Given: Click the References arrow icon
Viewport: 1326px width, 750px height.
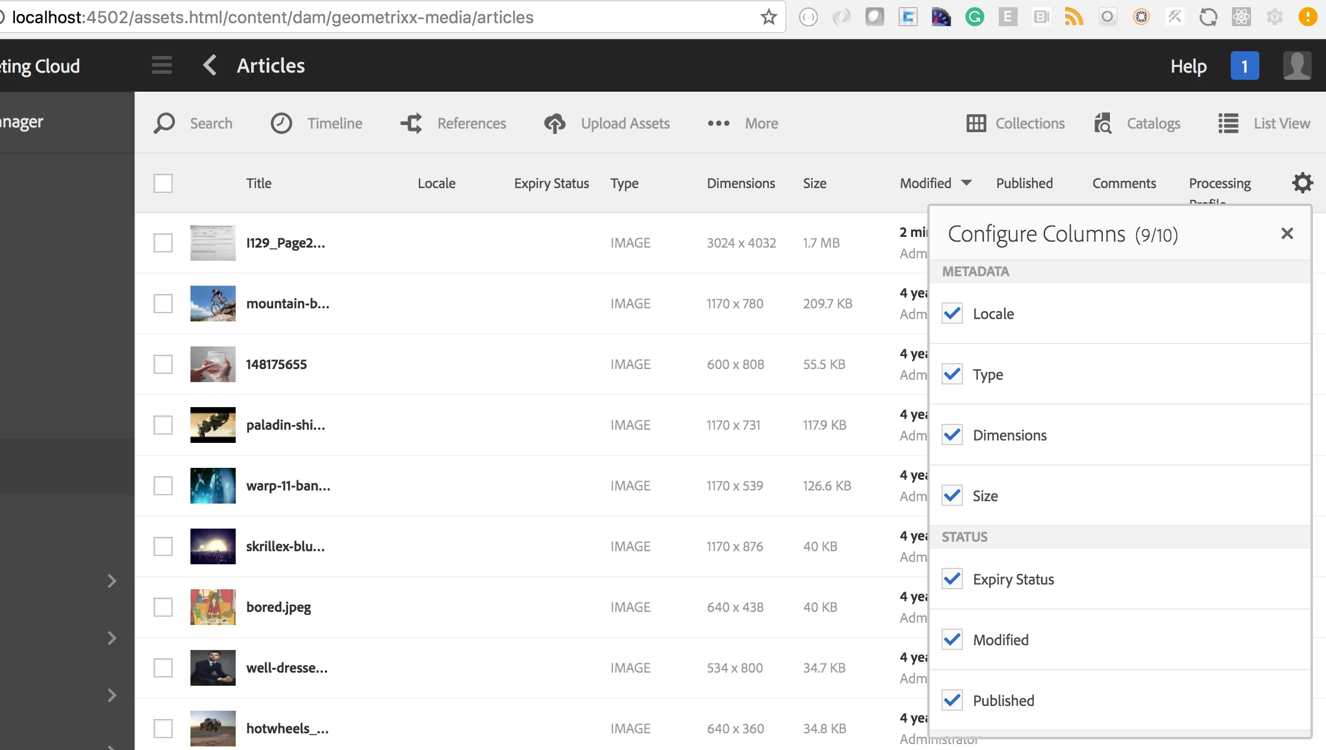Looking at the screenshot, I should pyautogui.click(x=411, y=123).
